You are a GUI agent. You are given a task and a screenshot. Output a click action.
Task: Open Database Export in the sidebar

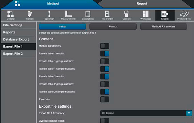(x=18, y=39)
